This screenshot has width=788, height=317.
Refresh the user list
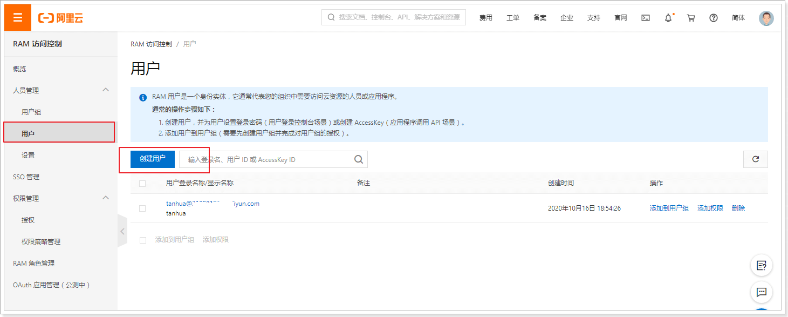click(x=755, y=159)
